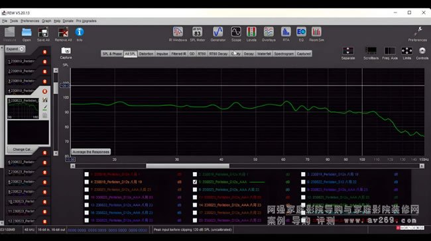
Task: Launch the signal Generator
Action: tap(218, 34)
